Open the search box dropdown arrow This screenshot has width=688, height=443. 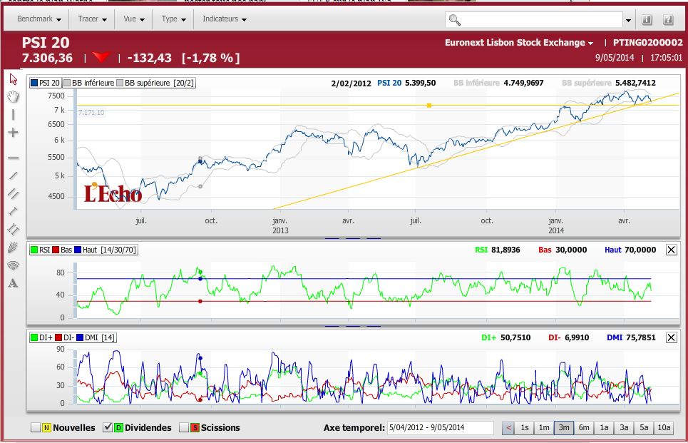[x=628, y=20]
